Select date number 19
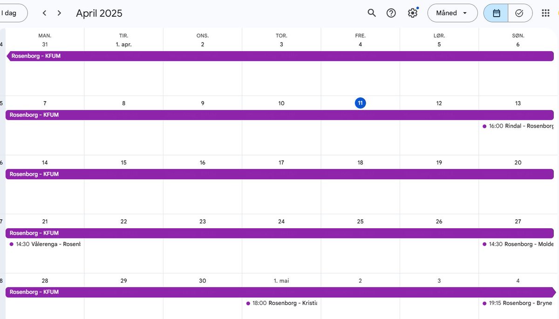Screen dimensions: 559x319 439,163
